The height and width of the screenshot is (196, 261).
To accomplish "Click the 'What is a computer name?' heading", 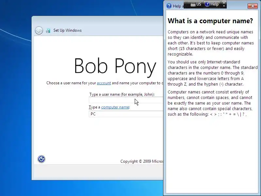I will click(210, 21).
